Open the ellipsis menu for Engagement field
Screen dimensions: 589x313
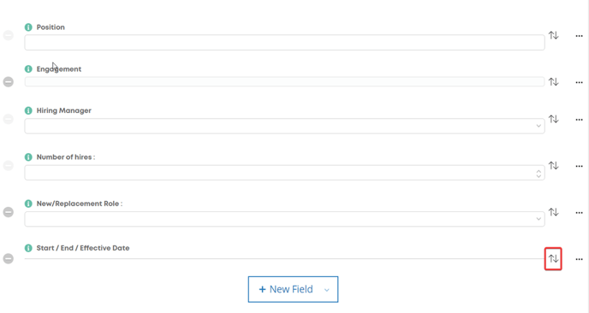tap(579, 82)
